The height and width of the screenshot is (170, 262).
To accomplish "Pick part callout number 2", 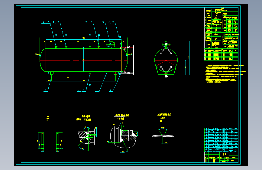I will pyautogui.click(x=97, y=90).
